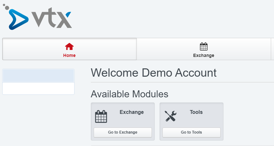Image resolution: width=274 pixels, height=146 pixels.
Task: Select the white second item in left sidebar
Action: 38,88
